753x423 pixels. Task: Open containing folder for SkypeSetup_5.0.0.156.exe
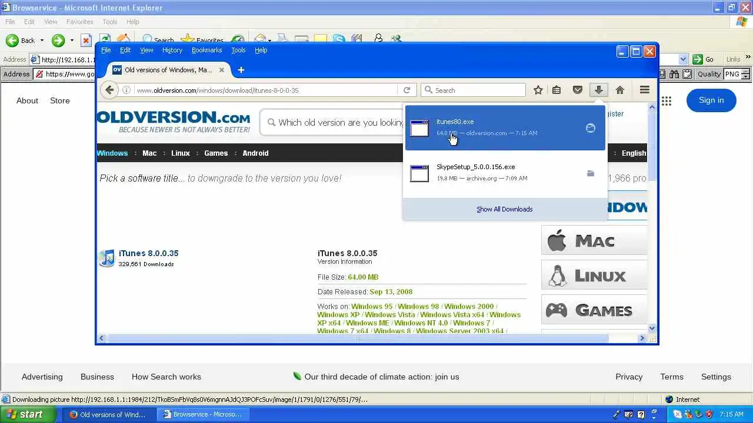[590, 173]
